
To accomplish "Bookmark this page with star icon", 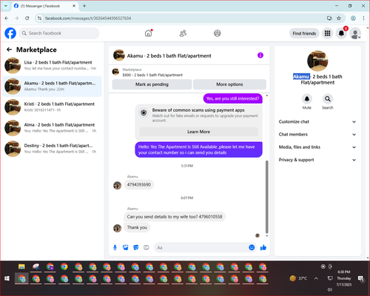I will click(x=339, y=18).
